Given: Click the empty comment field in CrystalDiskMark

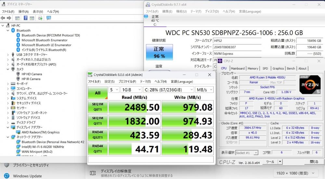Looking at the screenshot, I should click(x=151, y=159).
